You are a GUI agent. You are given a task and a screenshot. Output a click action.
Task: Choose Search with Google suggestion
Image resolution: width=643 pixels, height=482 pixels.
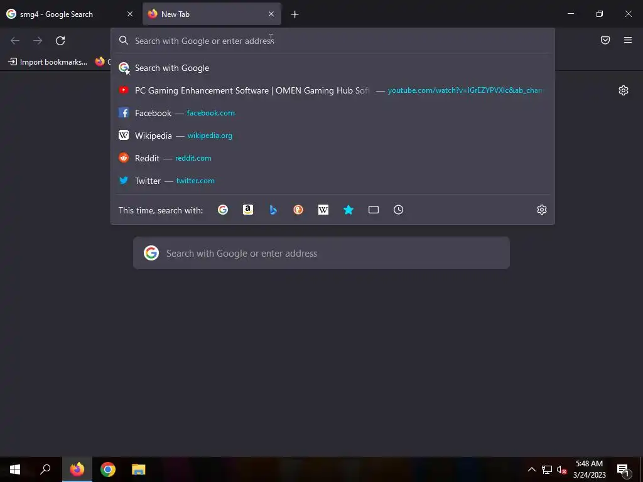click(333, 68)
